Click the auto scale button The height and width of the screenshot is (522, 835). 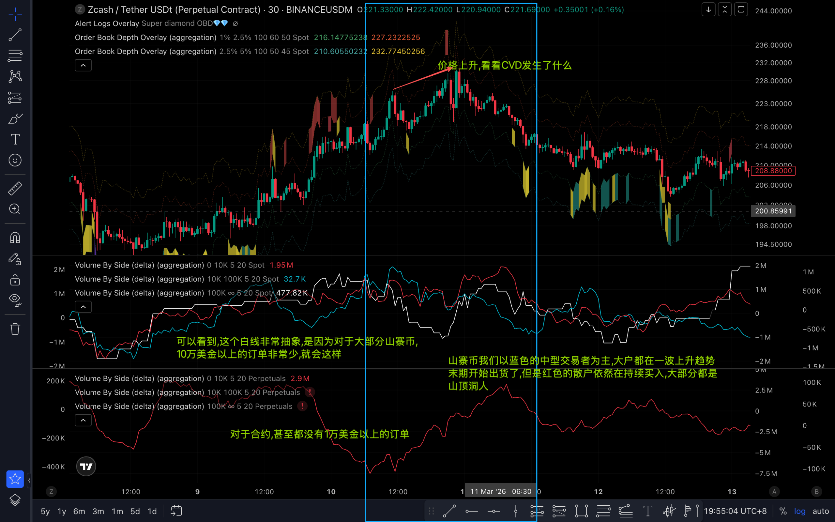pyautogui.click(x=821, y=511)
